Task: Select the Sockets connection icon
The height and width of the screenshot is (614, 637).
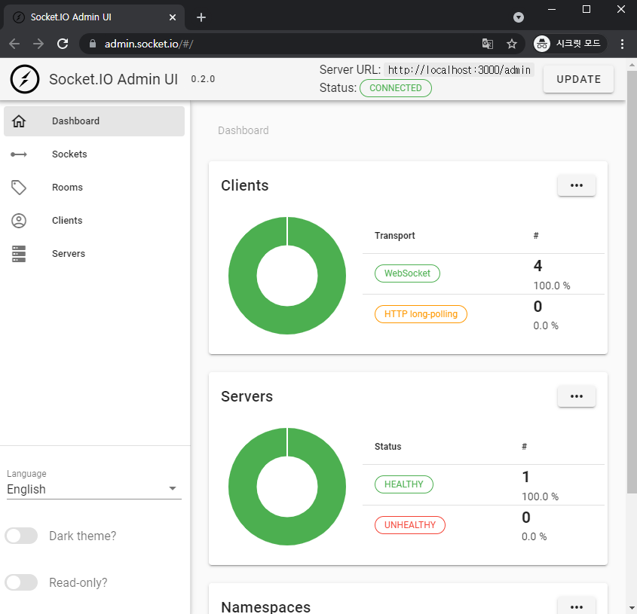Action: pos(19,154)
